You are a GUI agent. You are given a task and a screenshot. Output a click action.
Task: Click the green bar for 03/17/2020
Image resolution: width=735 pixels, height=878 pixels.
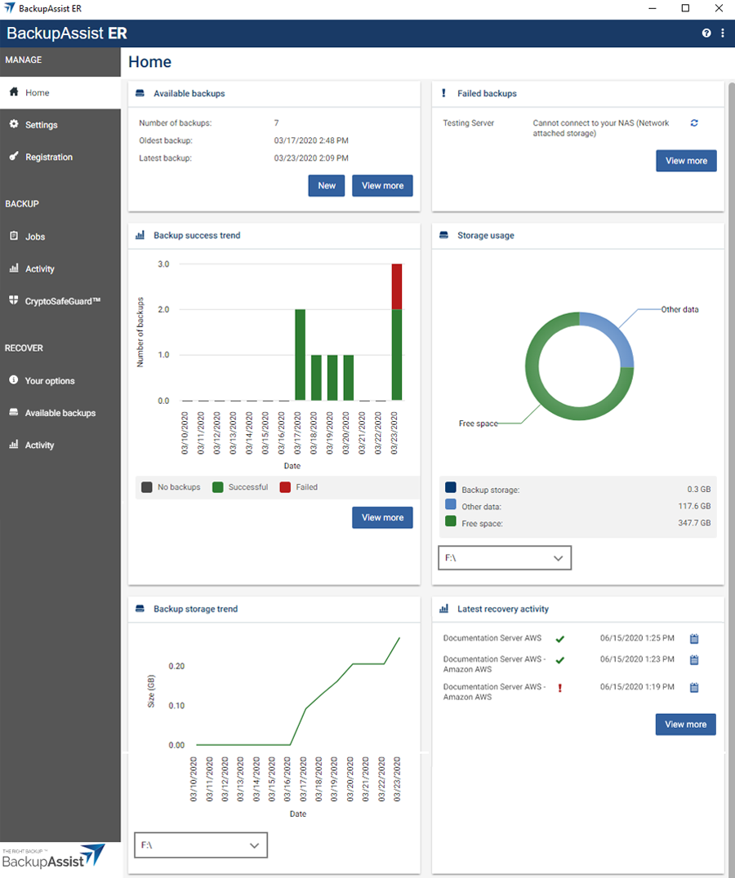pyautogui.click(x=301, y=354)
